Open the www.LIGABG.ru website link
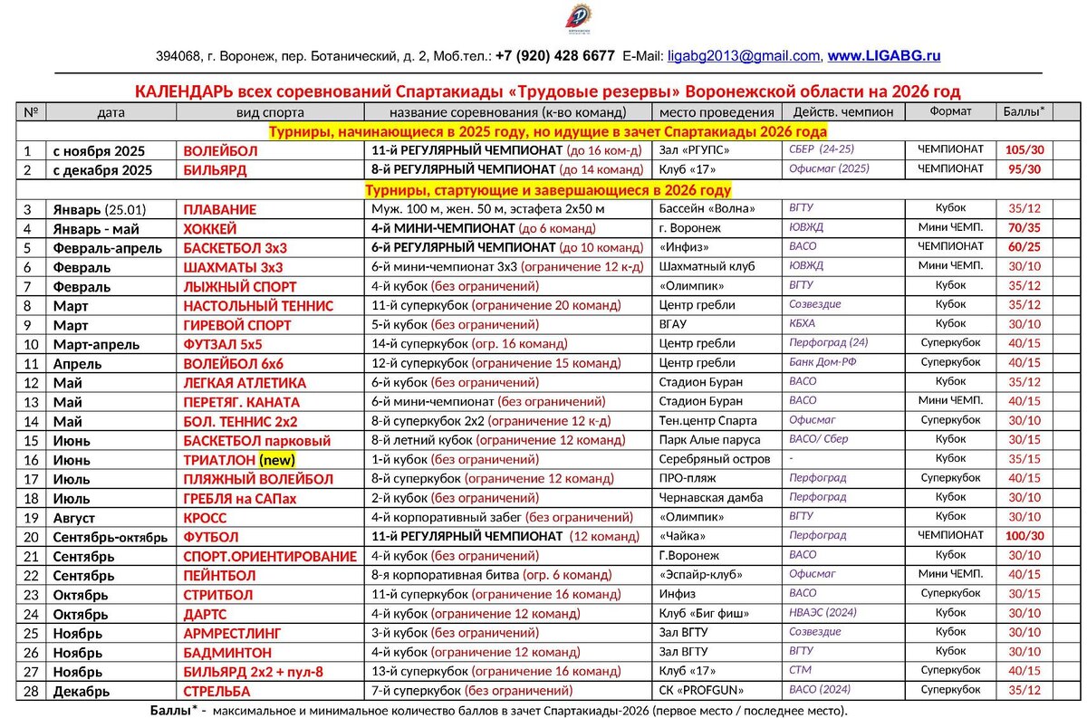This screenshot has width=1087, height=718. tap(884, 55)
